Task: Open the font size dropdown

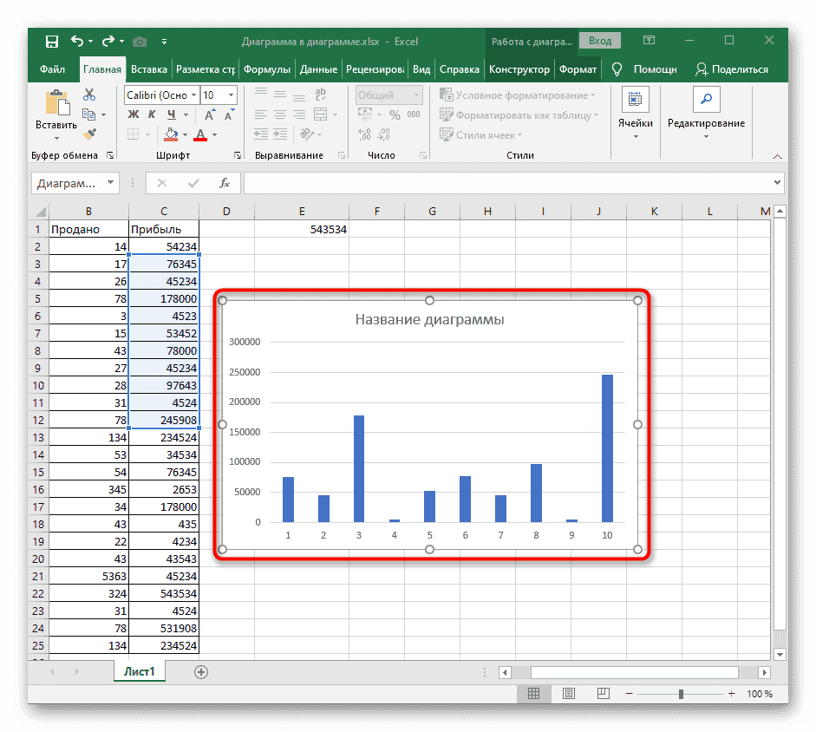Action: pyautogui.click(x=231, y=95)
